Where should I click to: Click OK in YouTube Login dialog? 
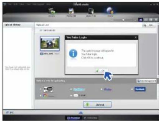tap(101, 71)
